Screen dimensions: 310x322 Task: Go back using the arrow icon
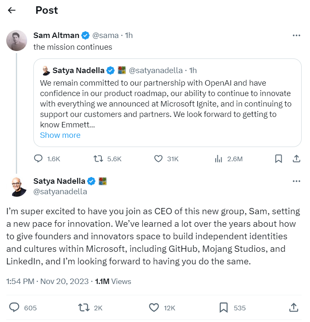[12, 10]
